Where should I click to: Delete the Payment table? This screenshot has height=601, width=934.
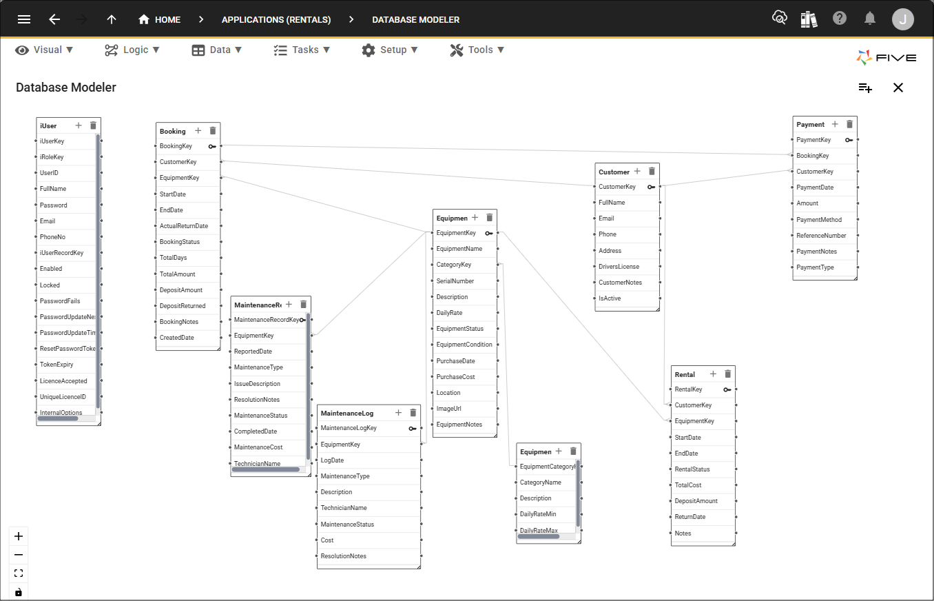[849, 124]
